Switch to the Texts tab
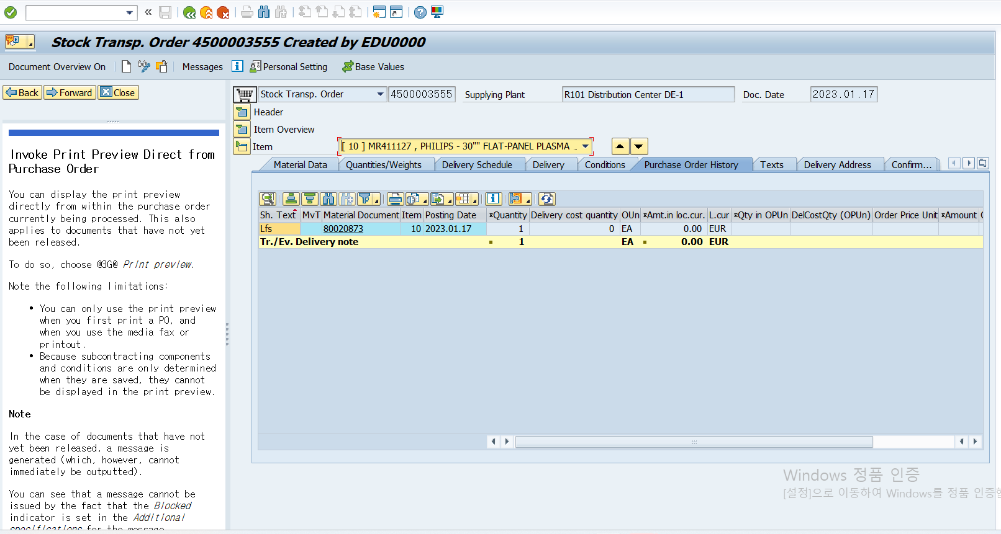 pos(772,165)
